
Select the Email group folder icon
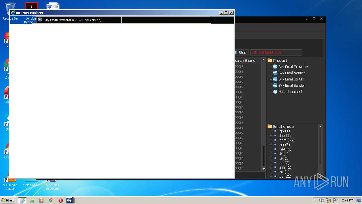pos(270,126)
